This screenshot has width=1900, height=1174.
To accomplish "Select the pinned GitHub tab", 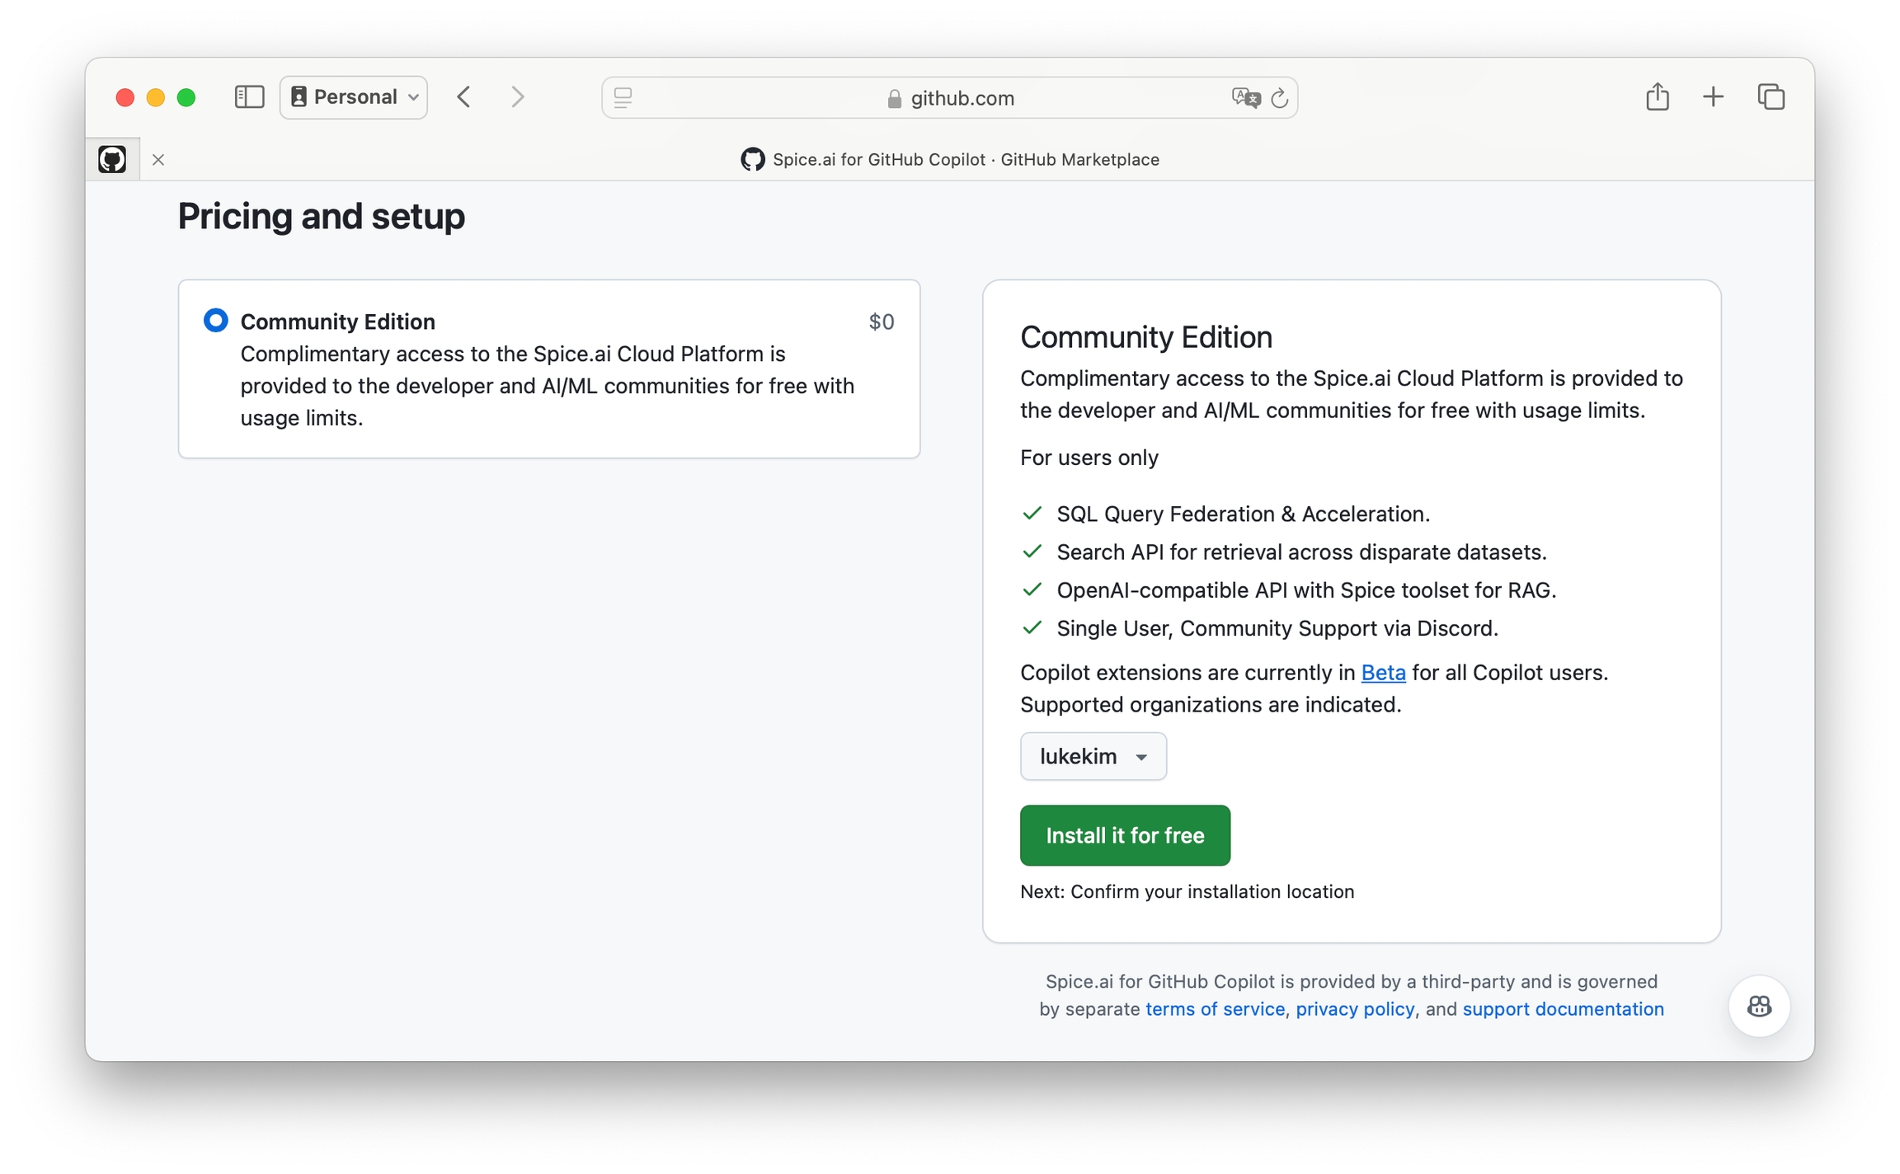I will tap(112, 159).
